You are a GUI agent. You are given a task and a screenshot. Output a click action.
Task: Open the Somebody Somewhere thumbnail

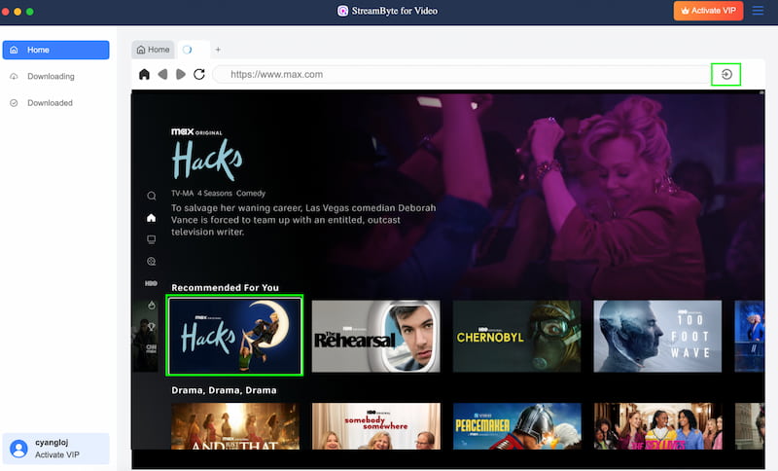(x=376, y=426)
